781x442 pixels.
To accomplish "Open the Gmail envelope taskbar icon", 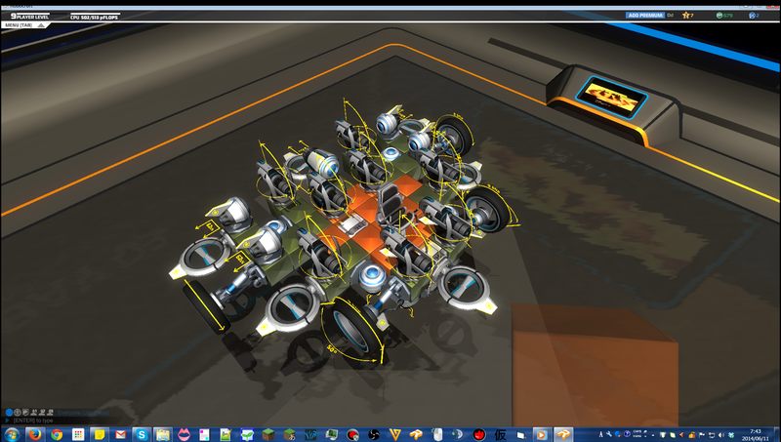I will [120, 434].
